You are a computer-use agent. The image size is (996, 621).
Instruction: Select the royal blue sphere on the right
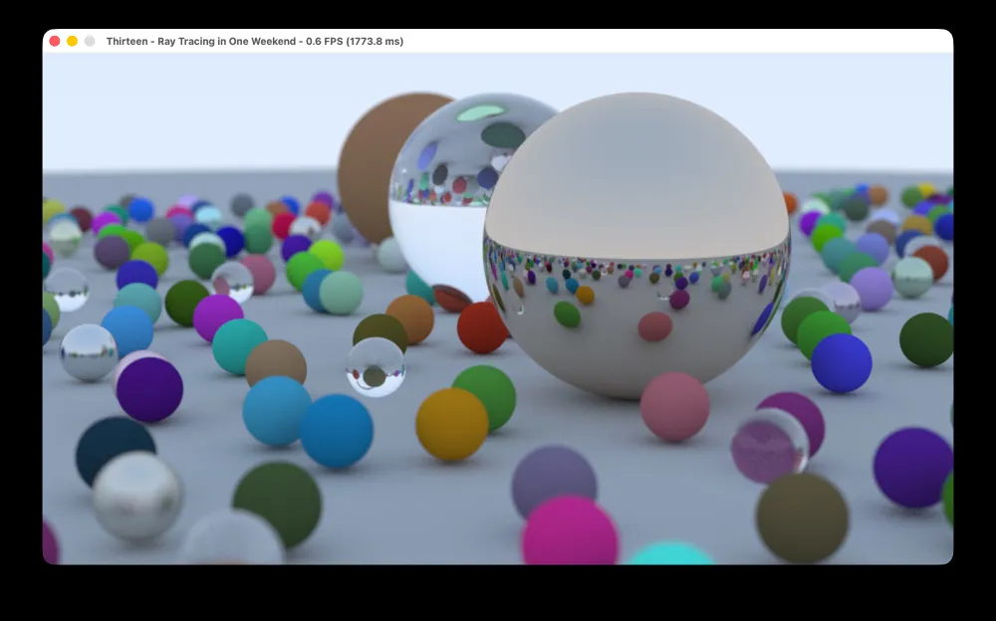841,363
